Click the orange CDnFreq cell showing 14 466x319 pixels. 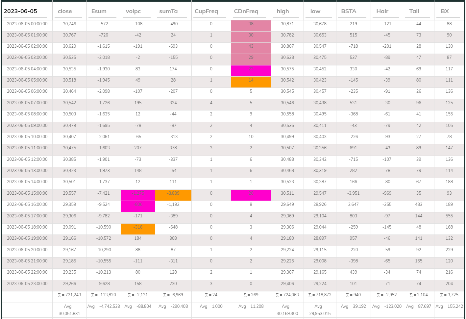click(251, 82)
